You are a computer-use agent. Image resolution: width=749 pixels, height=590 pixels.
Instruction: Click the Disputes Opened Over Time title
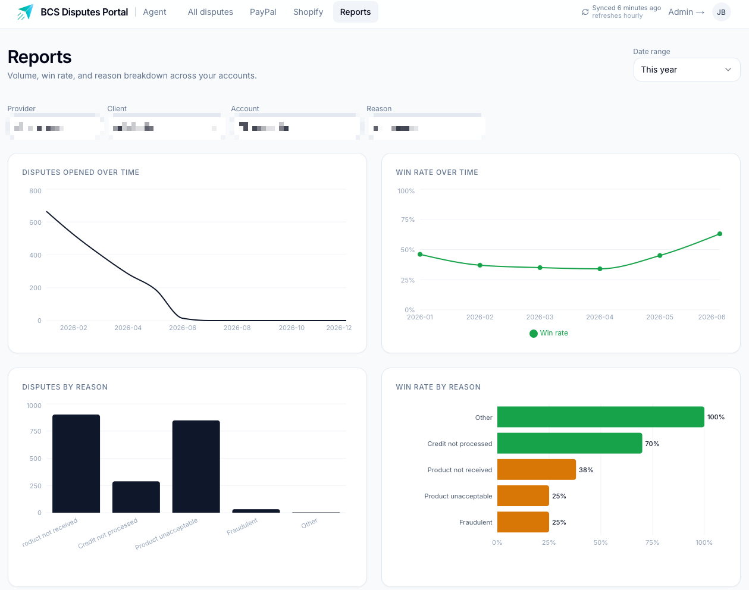pyautogui.click(x=81, y=172)
